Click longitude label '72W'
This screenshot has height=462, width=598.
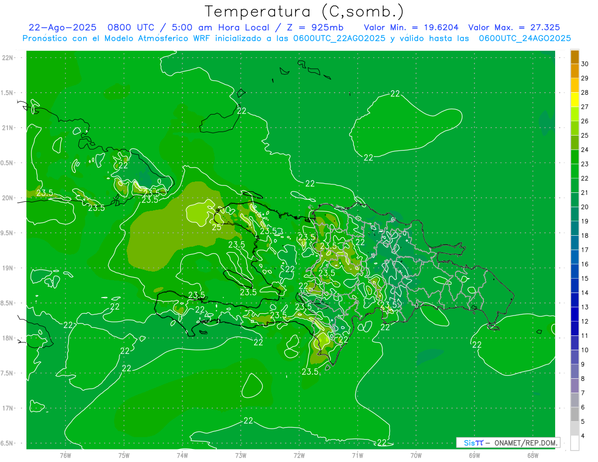click(x=299, y=455)
